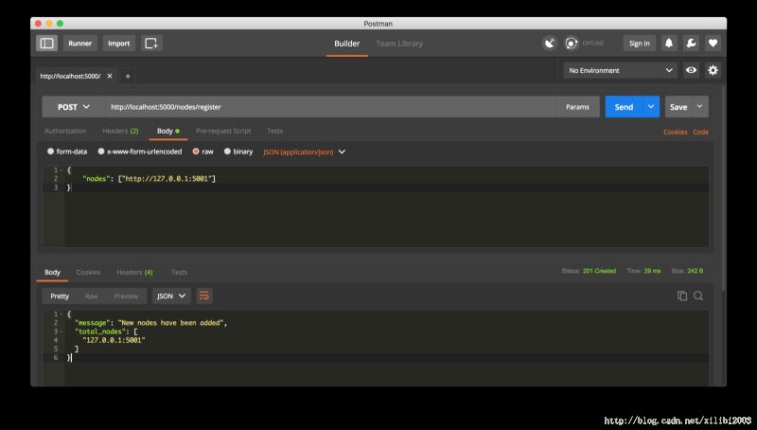The image size is (757, 430).
Task: Toggle the sidebar panel icon
Action: click(46, 43)
